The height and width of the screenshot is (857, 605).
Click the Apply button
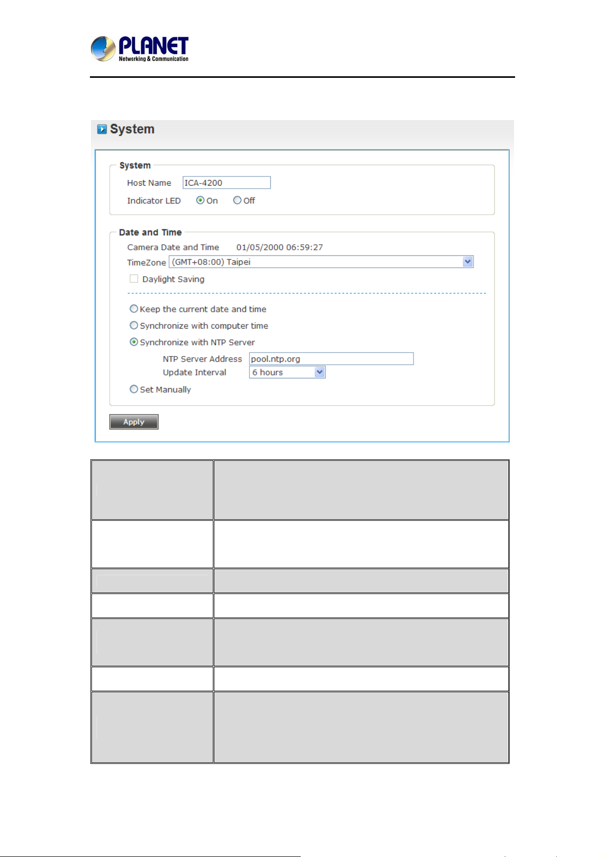134,422
